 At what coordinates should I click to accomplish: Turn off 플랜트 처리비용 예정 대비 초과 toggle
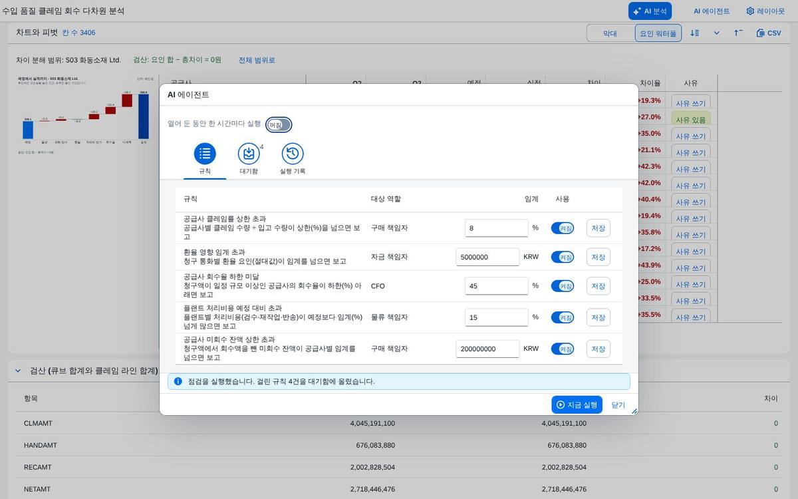tap(563, 317)
